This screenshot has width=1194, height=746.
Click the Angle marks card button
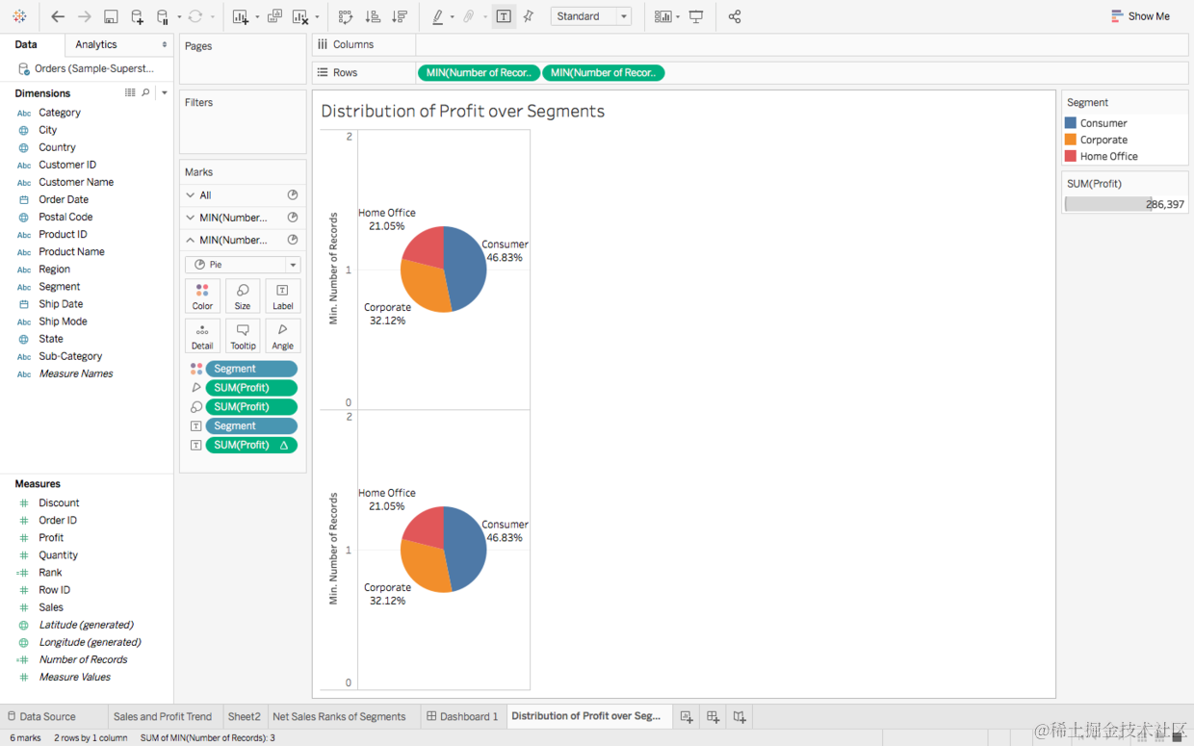point(282,336)
